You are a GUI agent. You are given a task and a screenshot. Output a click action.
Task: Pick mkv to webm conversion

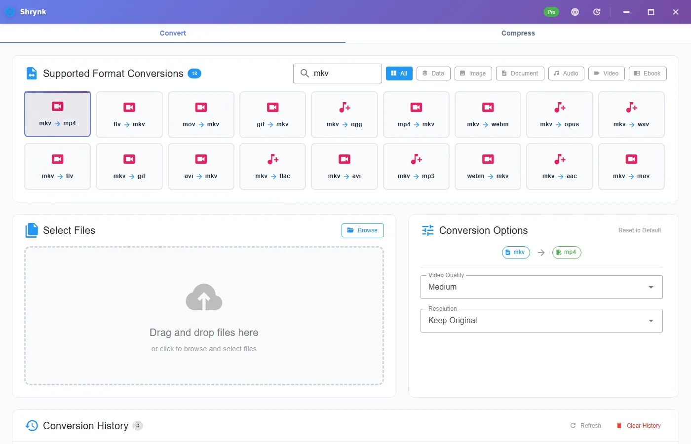(x=488, y=114)
